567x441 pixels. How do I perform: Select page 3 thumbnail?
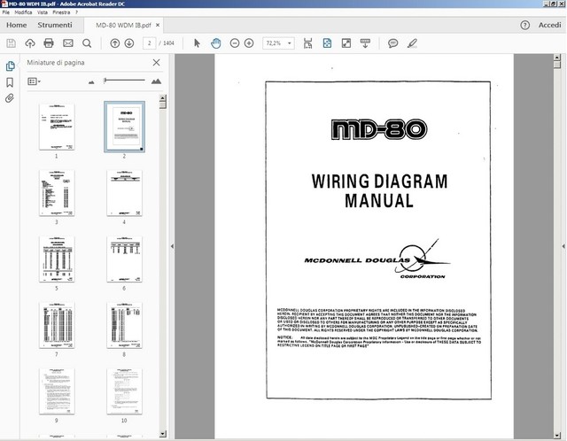tap(57, 193)
